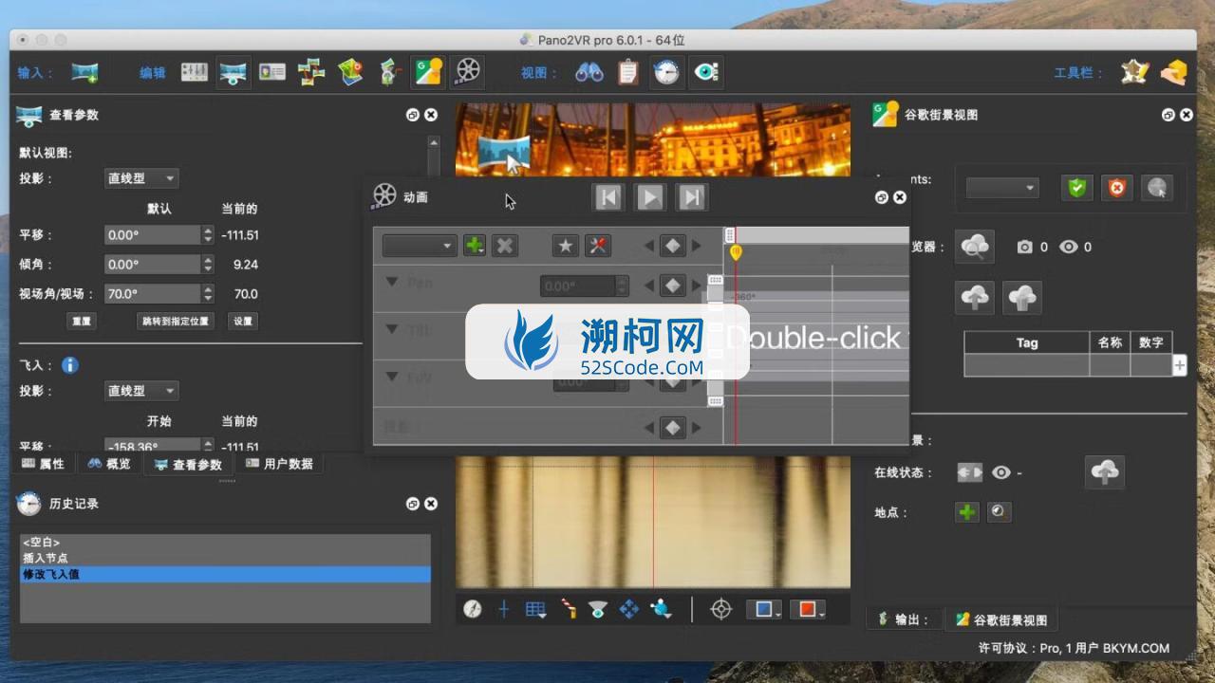Viewport: 1215px width, 683px height.
Task: Click the default pan value stepper
Action: click(208, 234)
